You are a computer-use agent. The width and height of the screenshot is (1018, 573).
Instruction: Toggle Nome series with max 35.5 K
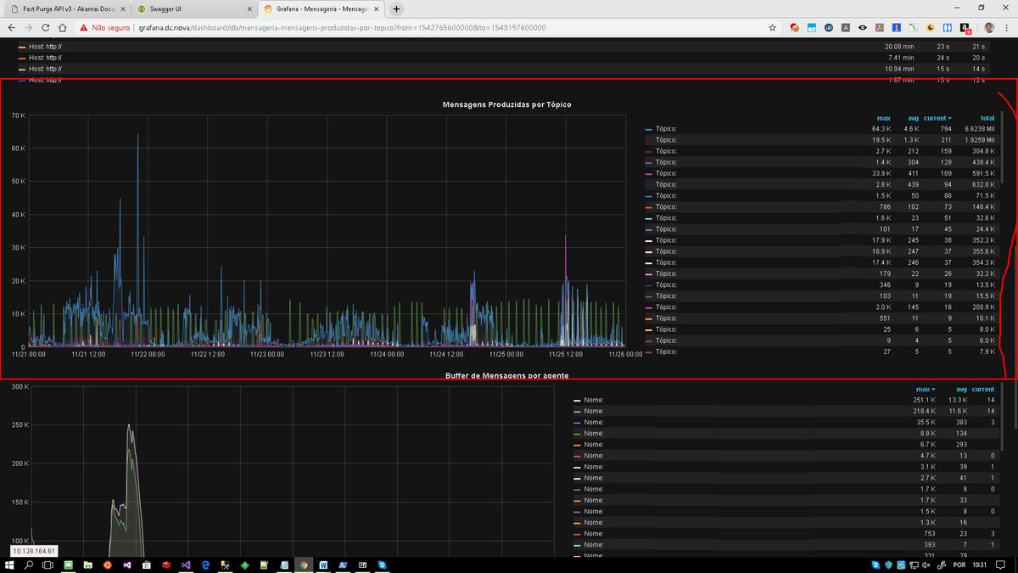pyautogui.click(x=594, y=422)
